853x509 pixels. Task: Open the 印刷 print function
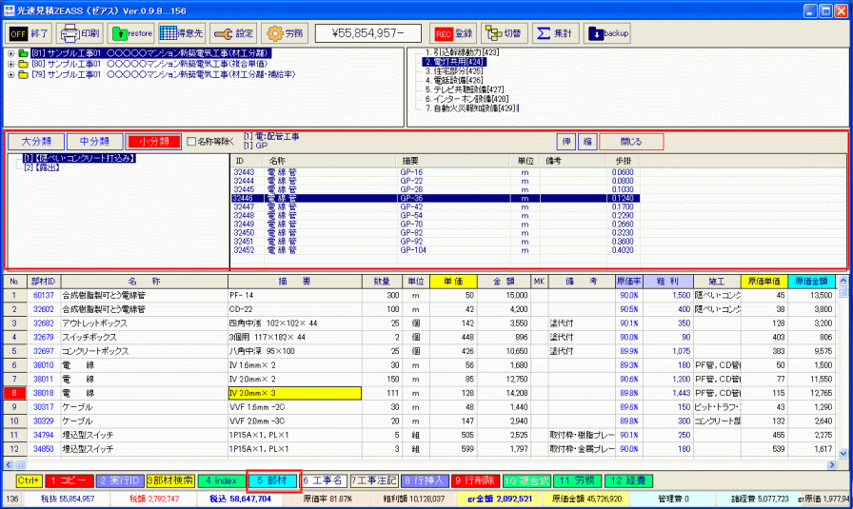(81, 33)
